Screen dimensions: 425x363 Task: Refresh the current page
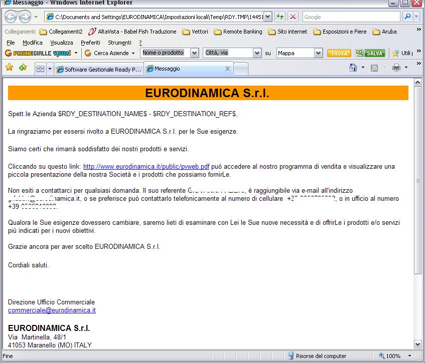click(279, 17)
